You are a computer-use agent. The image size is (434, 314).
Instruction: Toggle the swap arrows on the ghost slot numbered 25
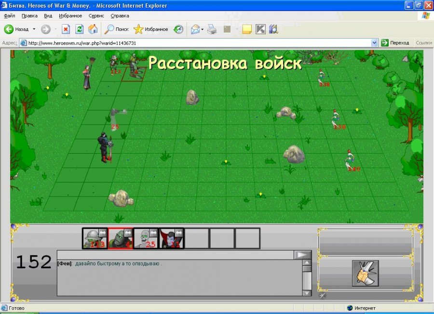pyautogui.click(x=154, y=233)
